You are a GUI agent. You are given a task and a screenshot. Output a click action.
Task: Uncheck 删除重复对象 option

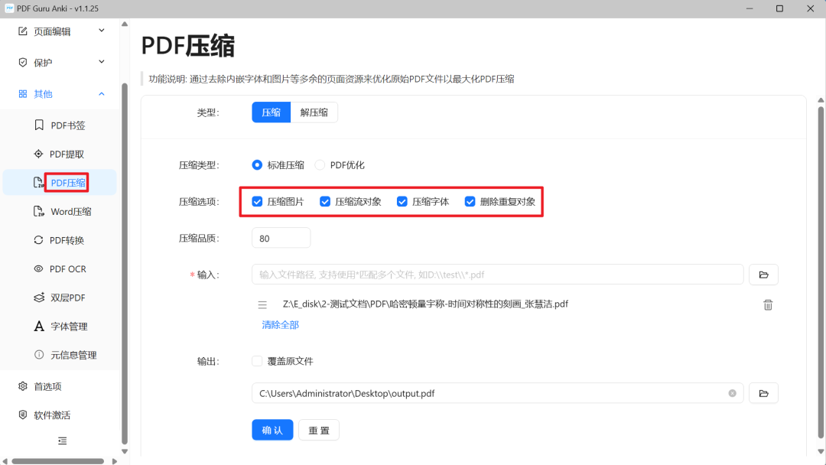pyautogui.click(x=470, y=201)
